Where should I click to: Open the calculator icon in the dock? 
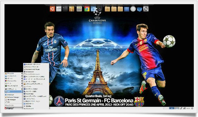pyautogui.click(x=79, y=9)
